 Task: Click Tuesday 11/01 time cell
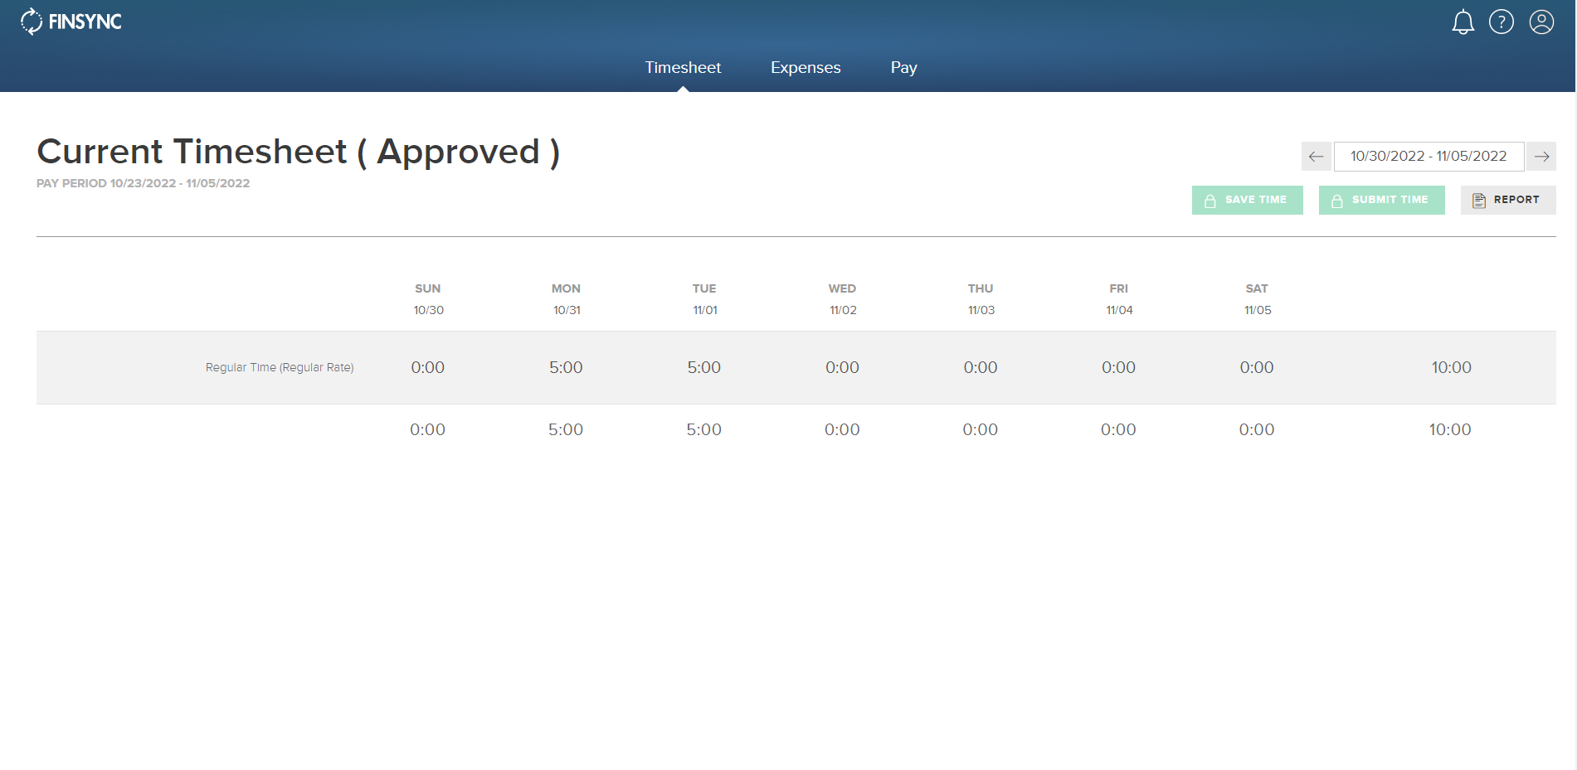(704, 367)
